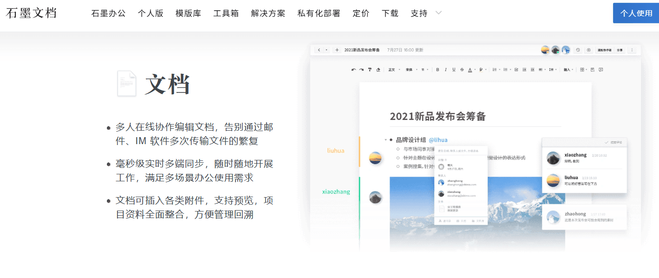Image resolution: width=659 pixels, height=278 pixels.
Task: Click the undo icon in the editor toolbar
Action: tap(354, 70)
